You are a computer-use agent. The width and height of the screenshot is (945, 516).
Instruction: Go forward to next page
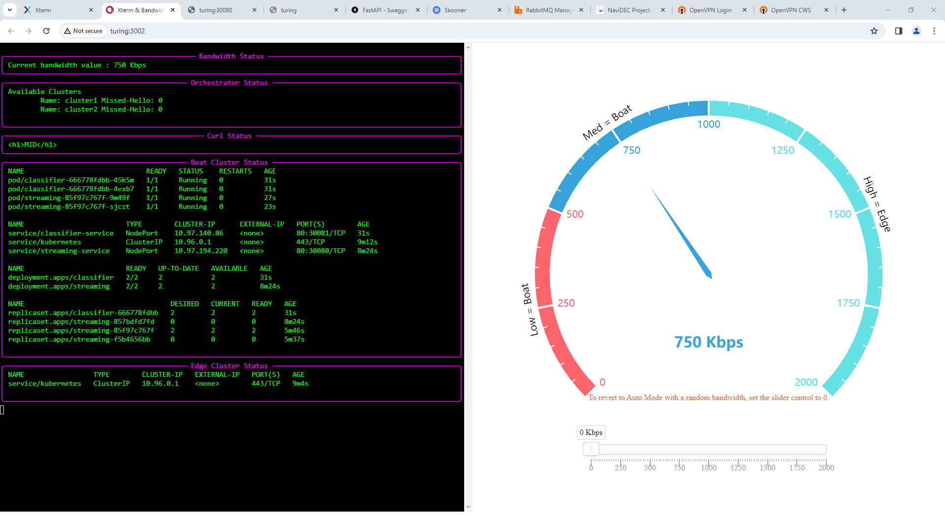click(29, 31)
